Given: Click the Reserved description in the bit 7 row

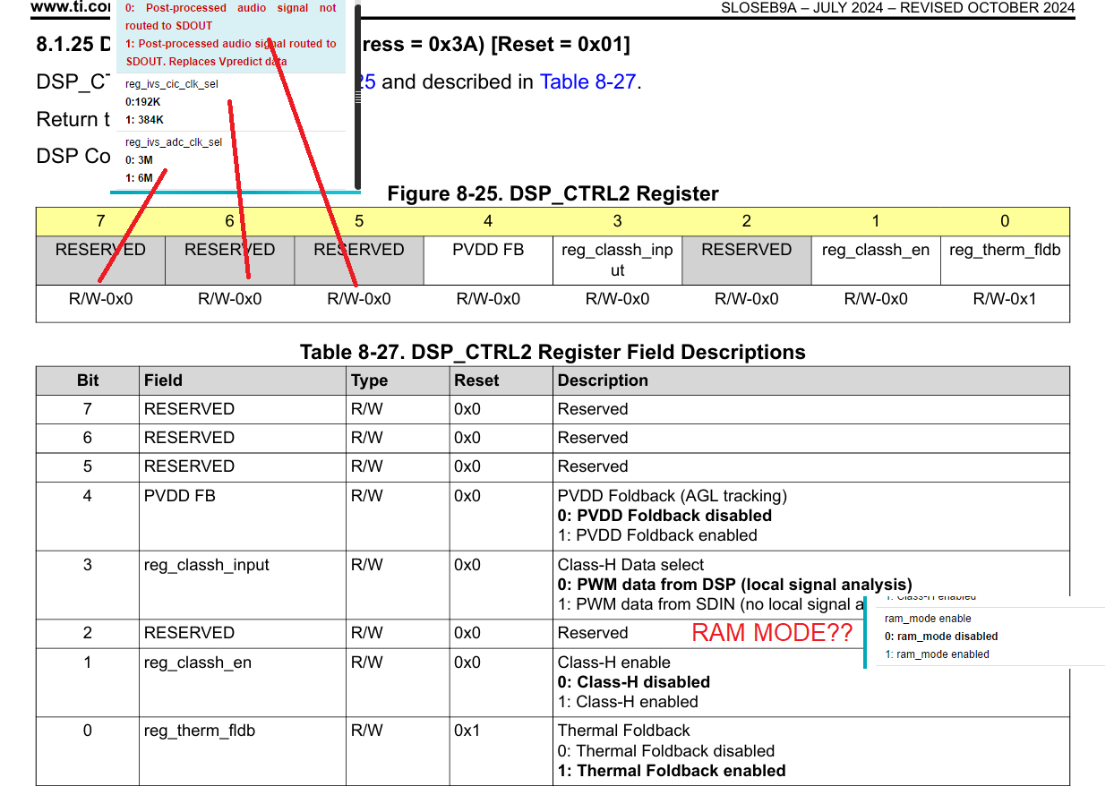Looking at the screenshot, I should pos(593,409).
